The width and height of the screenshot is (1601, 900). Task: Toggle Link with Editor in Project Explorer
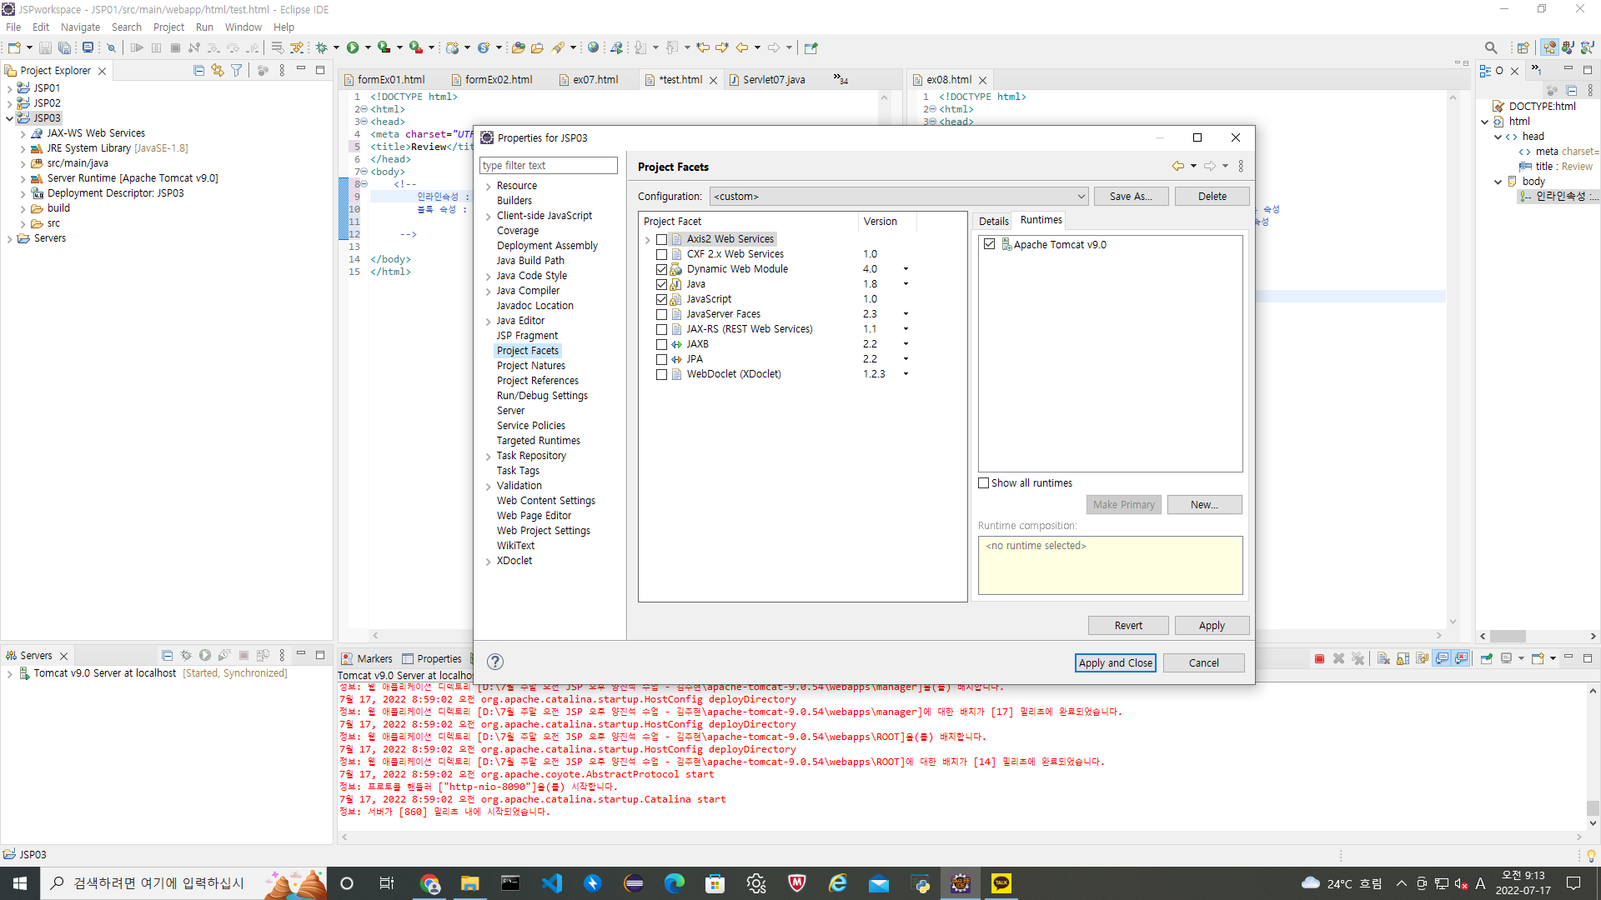point(218,71)
